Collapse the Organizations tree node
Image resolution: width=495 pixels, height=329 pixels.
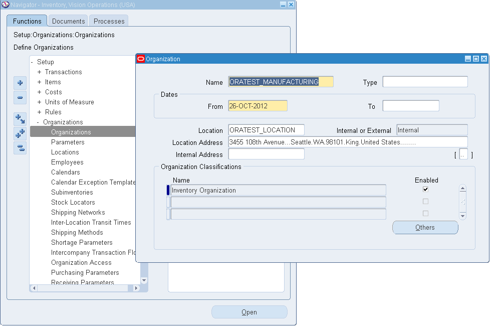pyautogui.click(x=39, y=122)
